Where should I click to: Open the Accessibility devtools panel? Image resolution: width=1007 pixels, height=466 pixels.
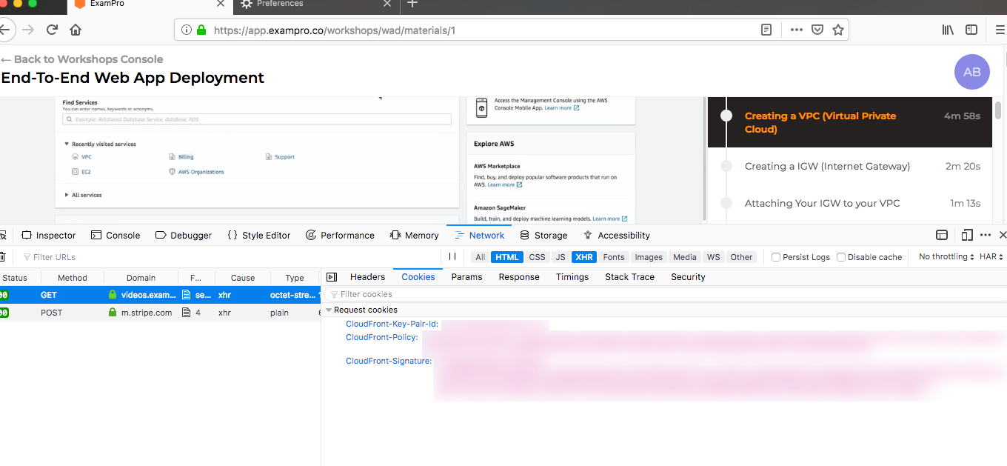point(617,235)
